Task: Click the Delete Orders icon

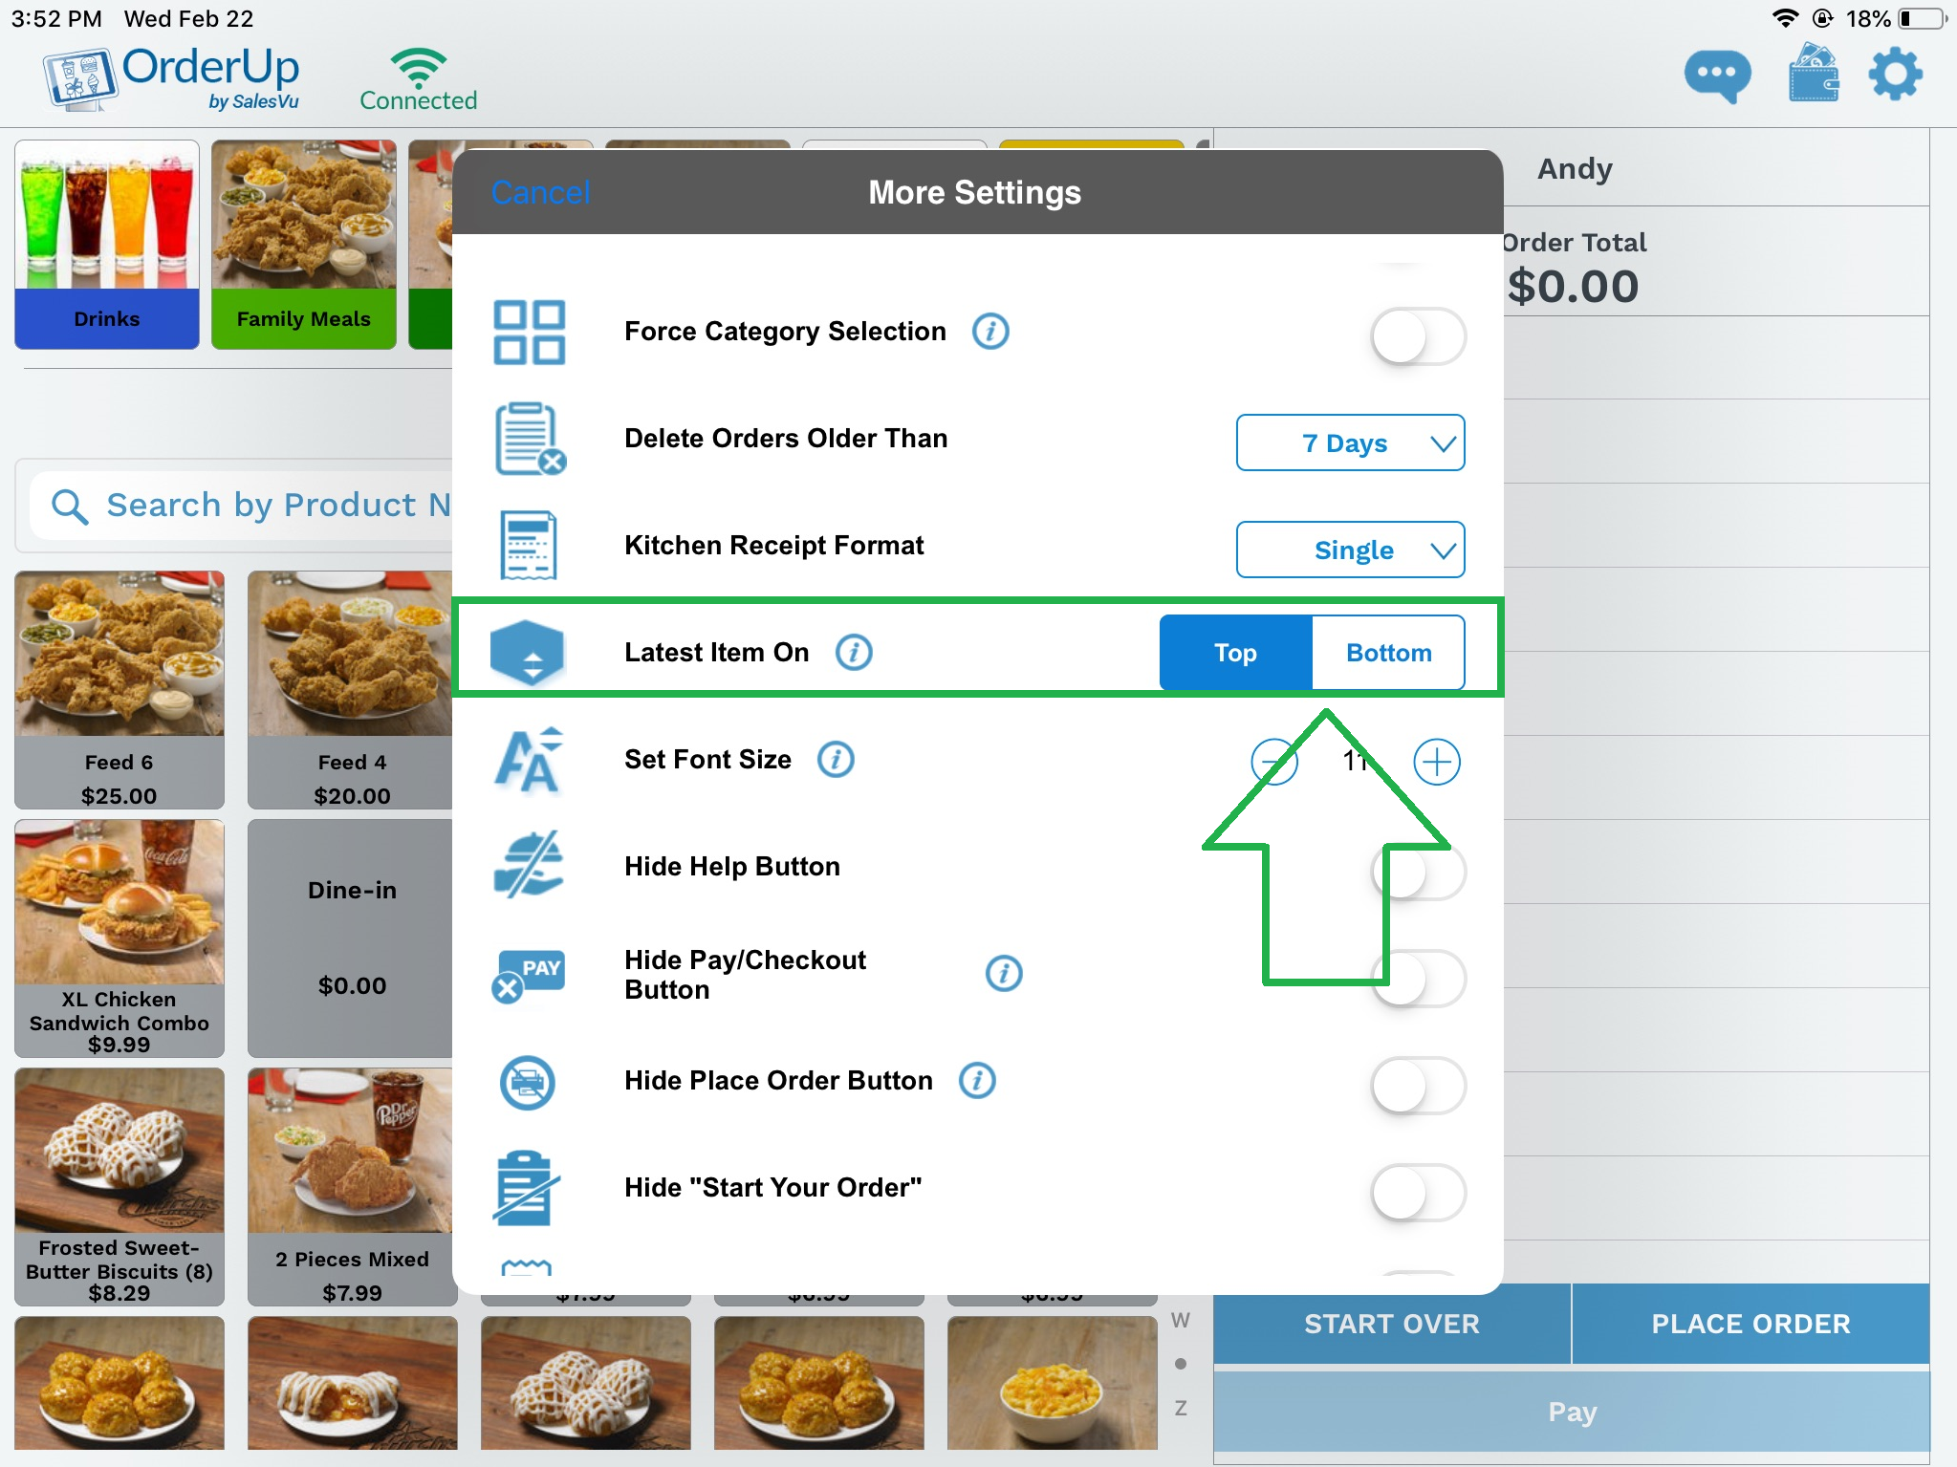Action: (x=529, y=438)
